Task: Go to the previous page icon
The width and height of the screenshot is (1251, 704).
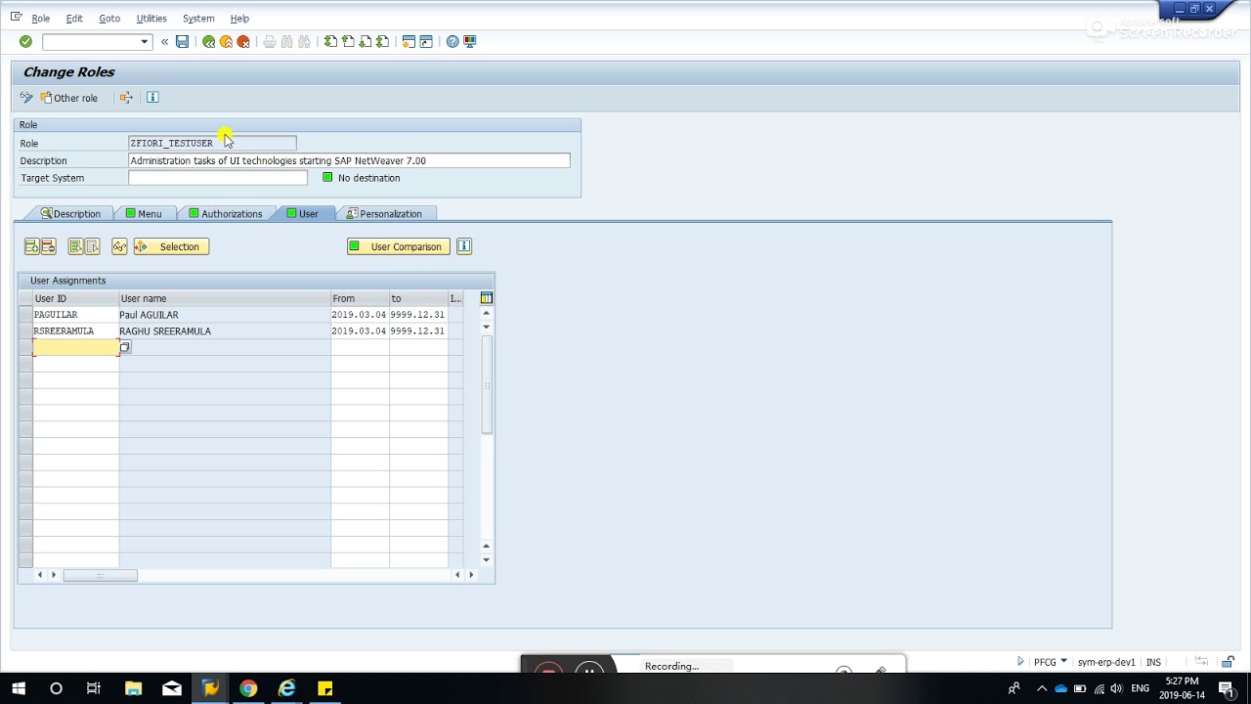Action: tap(348, 41)
